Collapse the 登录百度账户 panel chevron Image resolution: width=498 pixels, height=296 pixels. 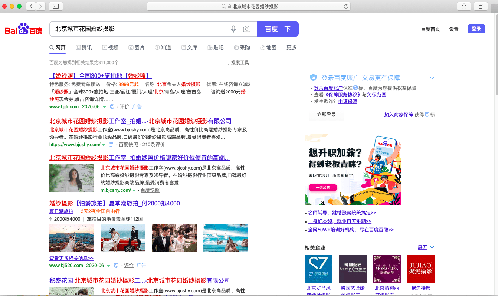point(432,78)
